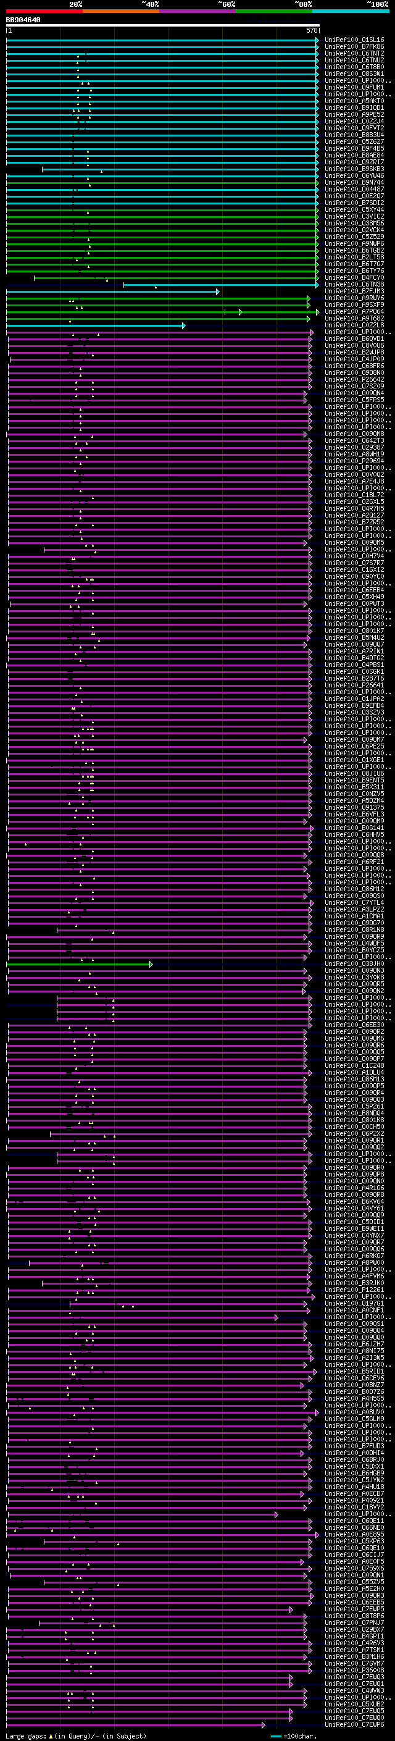The image size is (395, 1741).
Task: Select hit label UniRef100_A7PQ64
Action: pyautogui.click(x=354, y=311)
